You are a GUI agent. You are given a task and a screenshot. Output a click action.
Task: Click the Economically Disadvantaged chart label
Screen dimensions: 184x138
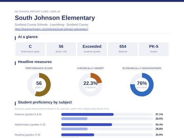click(x=142, y=68)
